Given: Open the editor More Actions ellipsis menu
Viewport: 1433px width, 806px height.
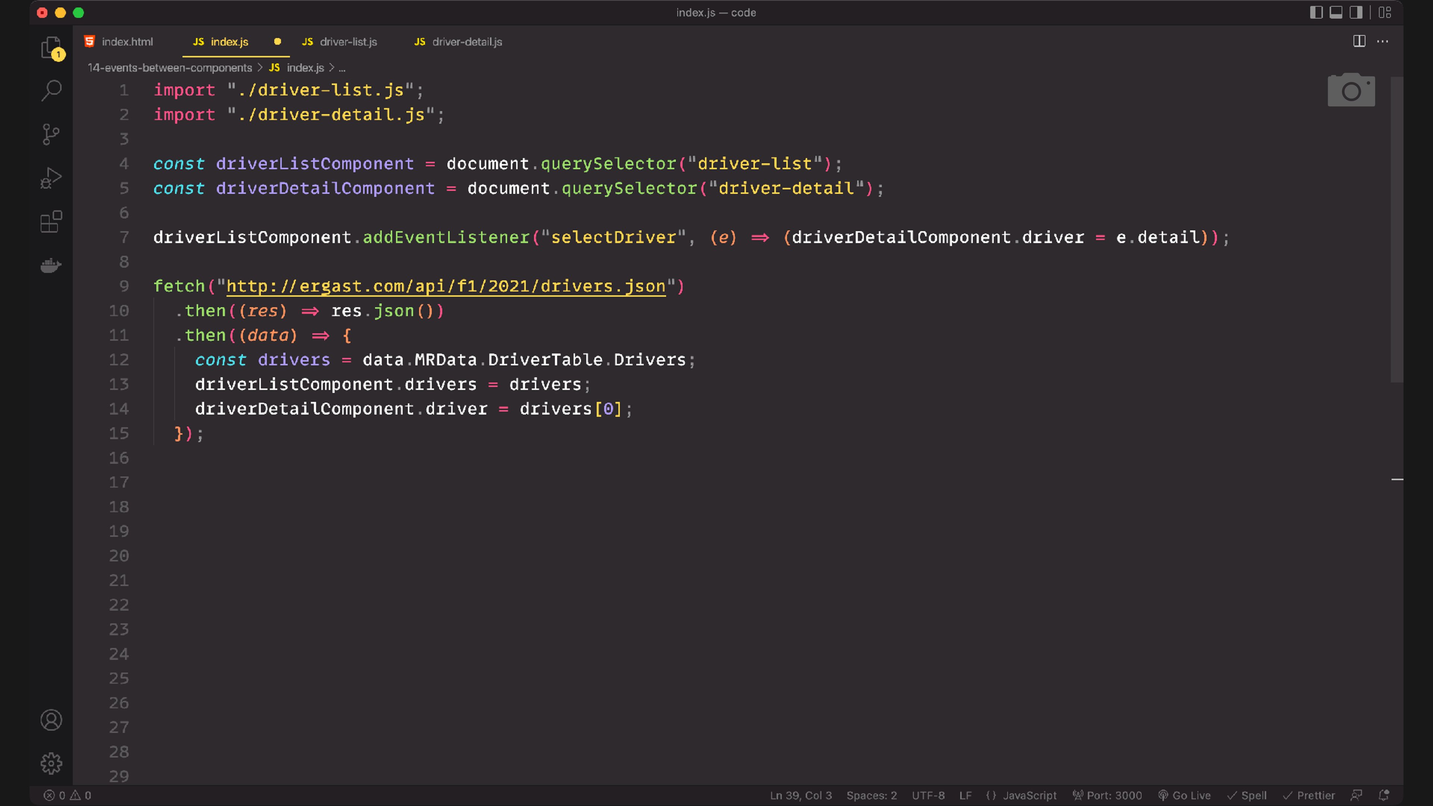Looking at the screenshot, I should [x=1382, y=41].
